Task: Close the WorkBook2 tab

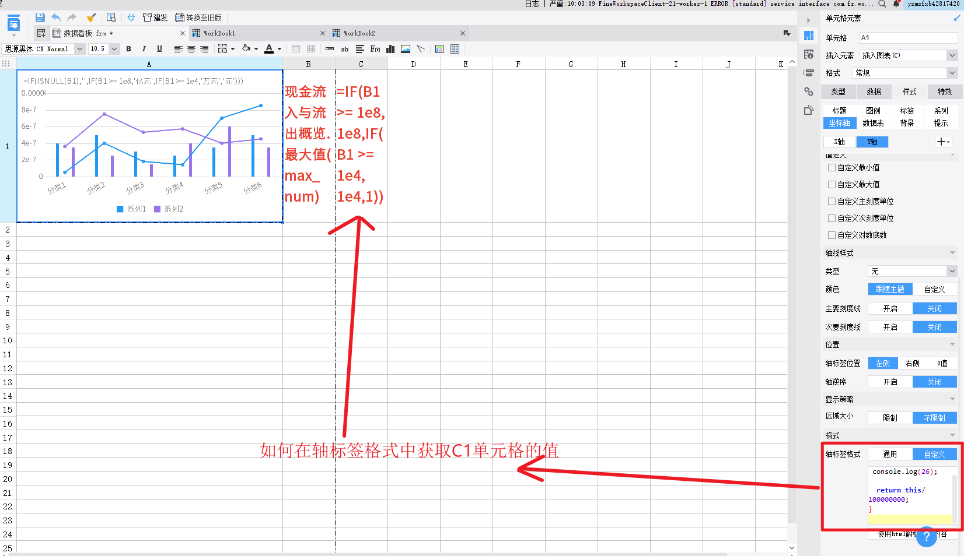Action: [463, 33]
